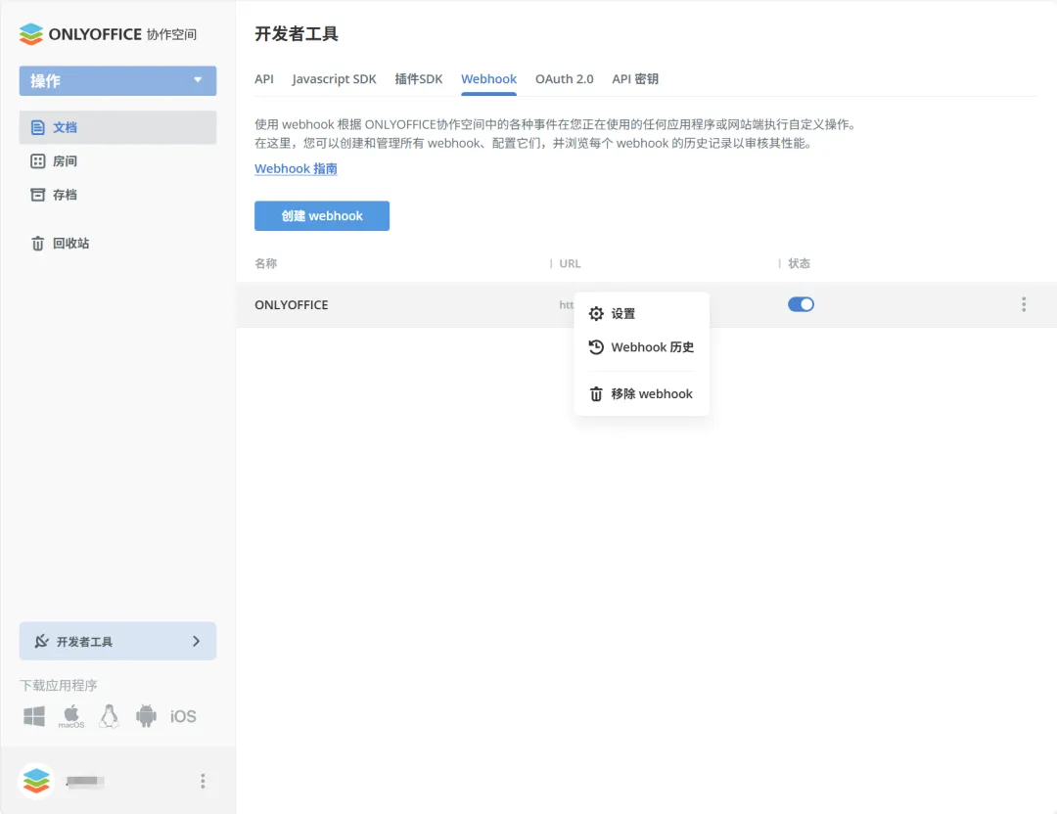Viewport: 1057px width, 814px height.
Task: Switch to the Javascript SDK tab
Action: tap(335, 79)
